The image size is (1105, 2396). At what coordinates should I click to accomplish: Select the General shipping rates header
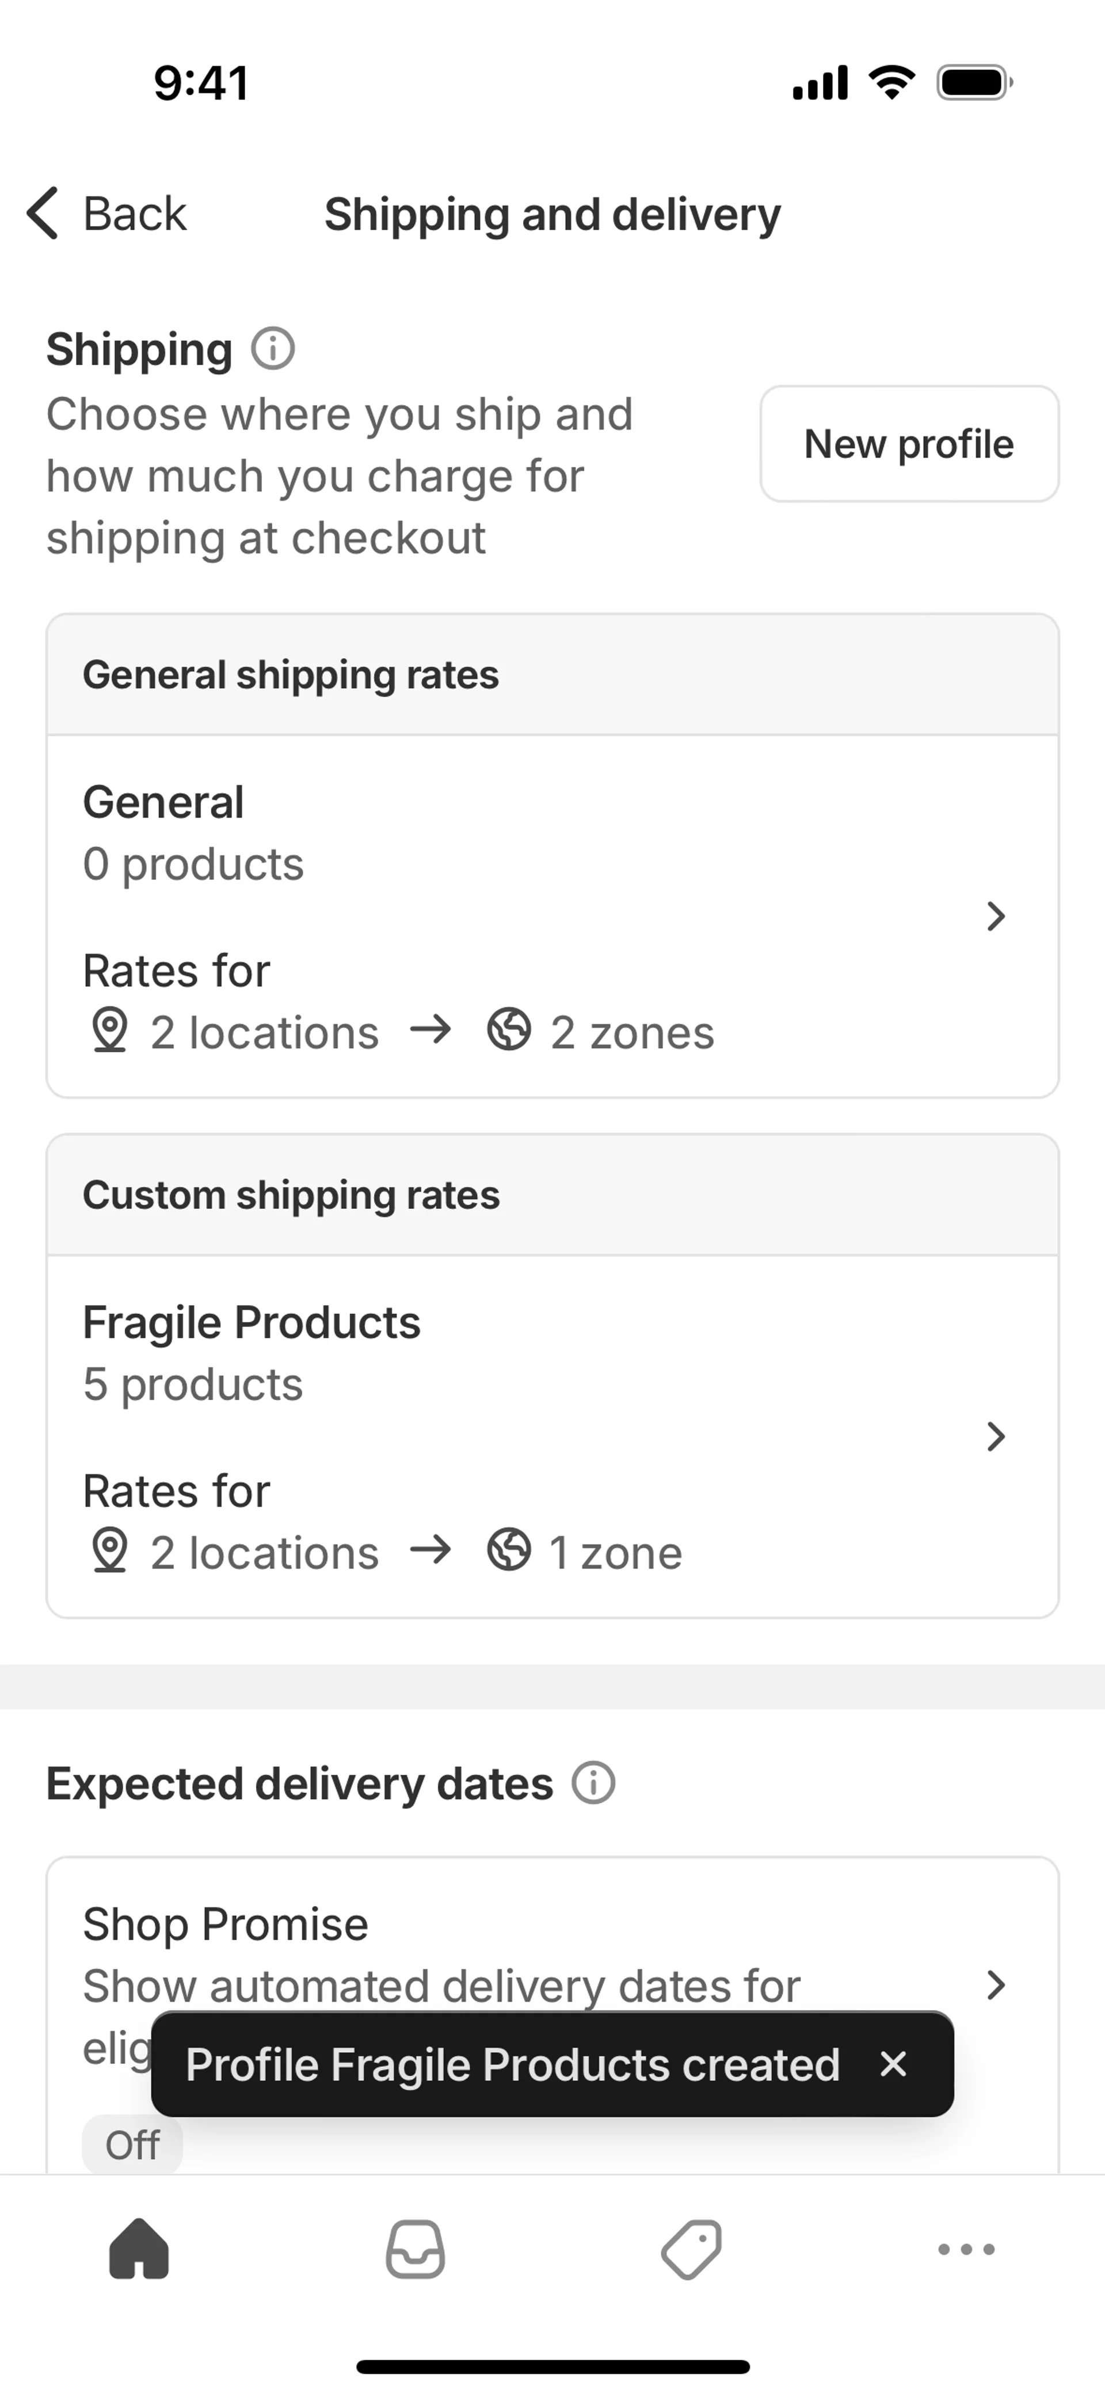click(291, 674)
